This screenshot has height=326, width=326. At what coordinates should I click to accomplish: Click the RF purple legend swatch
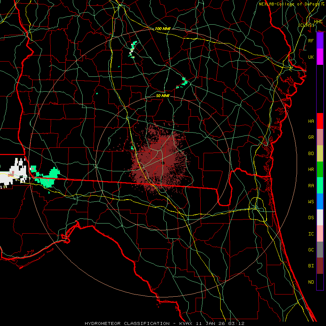320,41
